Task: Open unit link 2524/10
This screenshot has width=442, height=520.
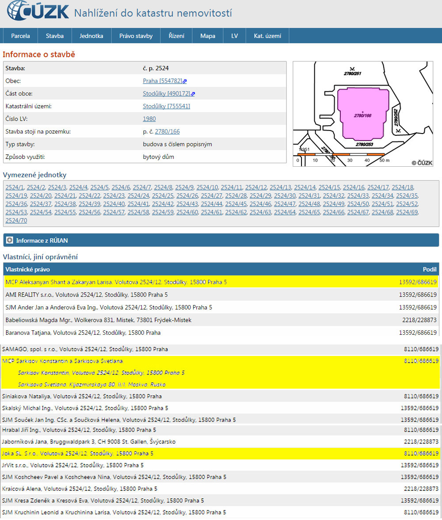Action: 207,187
